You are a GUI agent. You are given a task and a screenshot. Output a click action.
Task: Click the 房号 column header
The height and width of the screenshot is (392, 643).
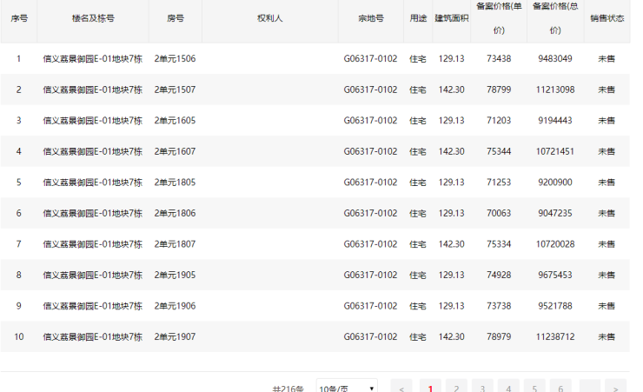pyautogui.click(x=175, y=18)
